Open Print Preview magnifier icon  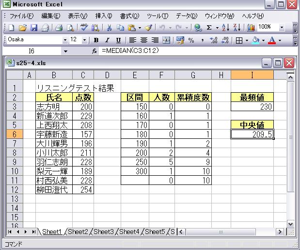(70, 28)
